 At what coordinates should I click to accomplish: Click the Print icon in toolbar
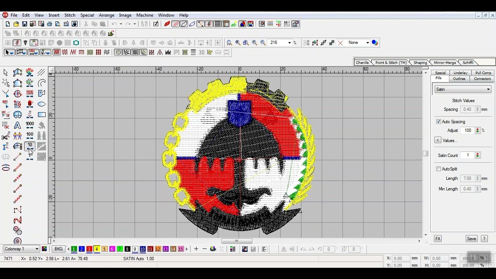point(50,24)
